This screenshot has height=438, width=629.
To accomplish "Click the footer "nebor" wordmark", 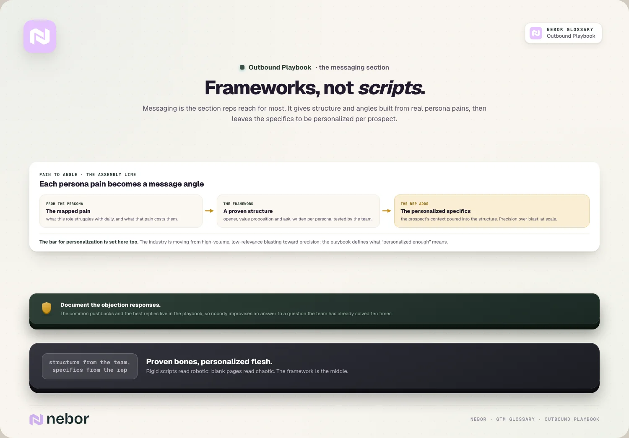I will (x=68, y=419).
